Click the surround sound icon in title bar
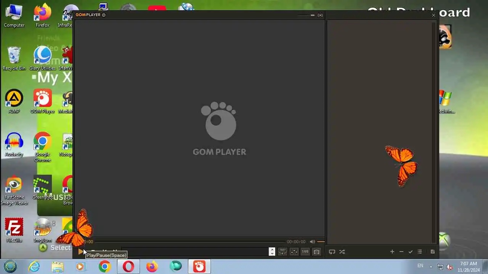The height and width of the screenshot is (274, 488). (x=320, y=15)
